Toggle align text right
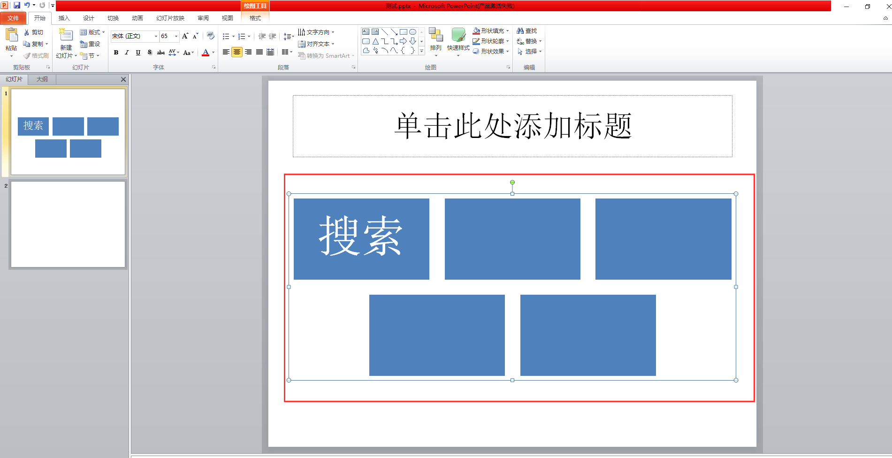 coord(248,52)
